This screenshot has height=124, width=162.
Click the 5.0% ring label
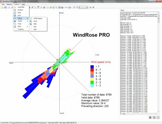(x=97, y=55)
